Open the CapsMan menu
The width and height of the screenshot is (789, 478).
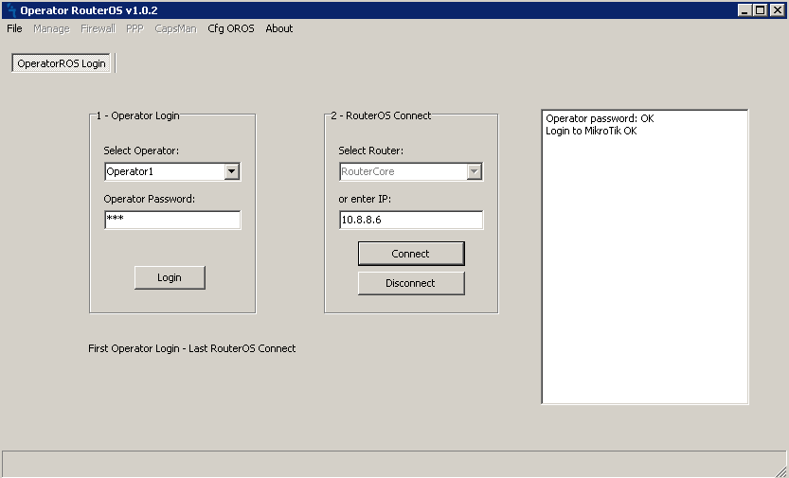point(175,28)
